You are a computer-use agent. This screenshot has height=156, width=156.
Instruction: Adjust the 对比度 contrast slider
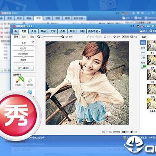point(23,51)
